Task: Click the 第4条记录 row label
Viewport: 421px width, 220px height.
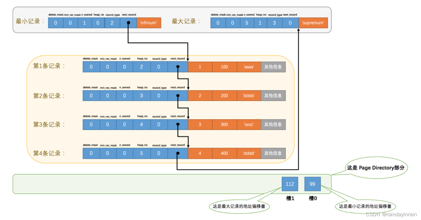Action: pyautogui.click(x=49, y=153)
